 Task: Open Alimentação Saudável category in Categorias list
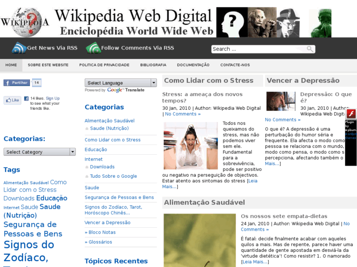point(110,121)
